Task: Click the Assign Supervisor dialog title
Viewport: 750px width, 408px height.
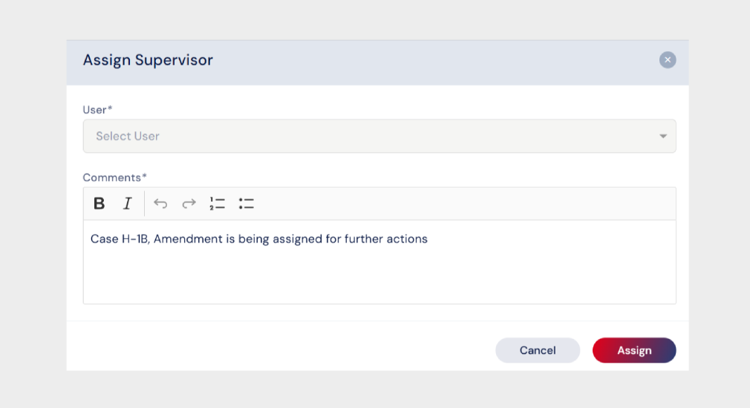Action: click(148, 60)
